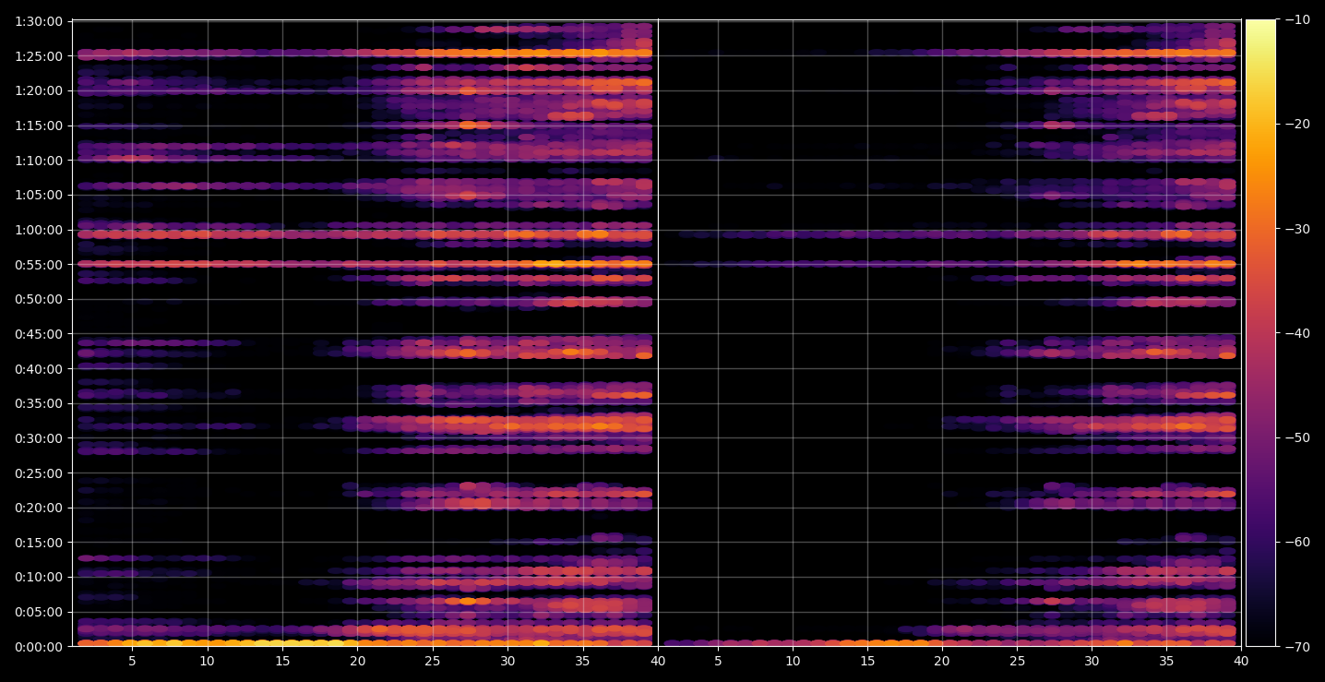Click the 0:05:00 y-axis tick label
1325x682 pixels.
pos(39,612)
